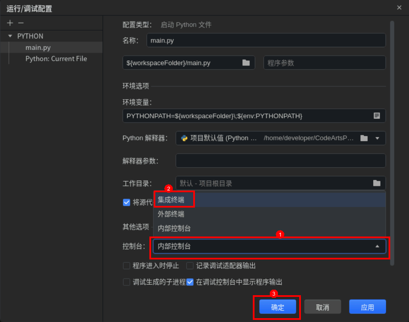The image size is (409, 322).
Task: Click the 应用 button
Action: tap(368, 307)
